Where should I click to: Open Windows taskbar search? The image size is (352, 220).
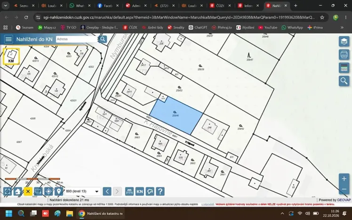click(x=21, y=213)
